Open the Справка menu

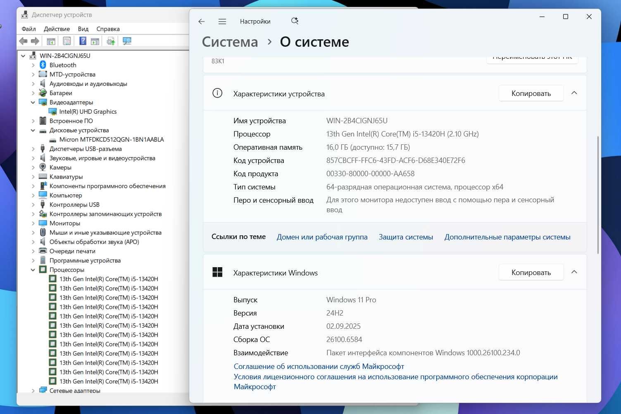point(108,29)
